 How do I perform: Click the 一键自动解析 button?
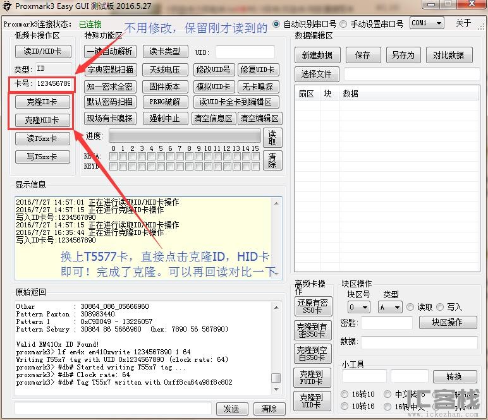click(x=110, y=51)
